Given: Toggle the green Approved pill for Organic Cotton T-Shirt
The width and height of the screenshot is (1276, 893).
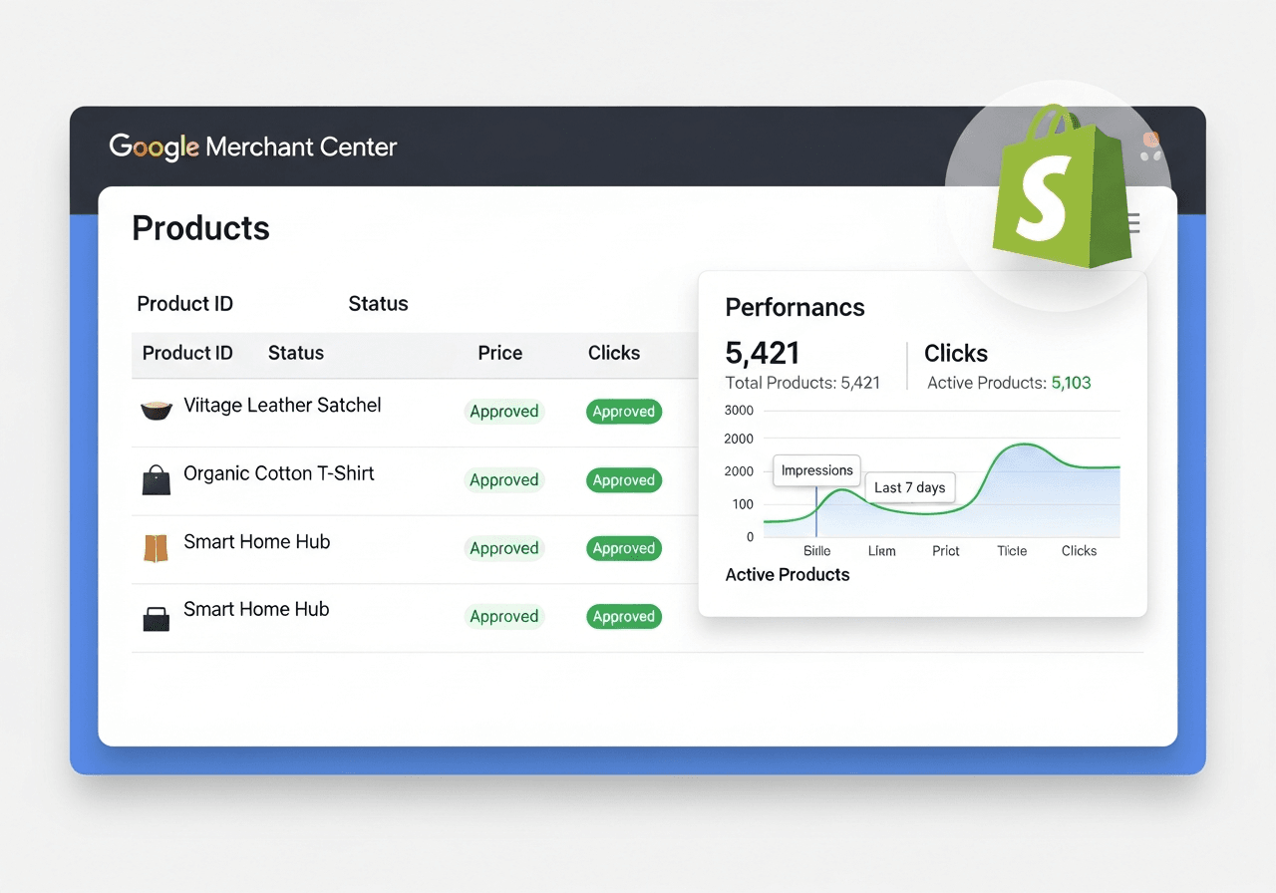Looking at the screenshot, I should coord(623,479).
